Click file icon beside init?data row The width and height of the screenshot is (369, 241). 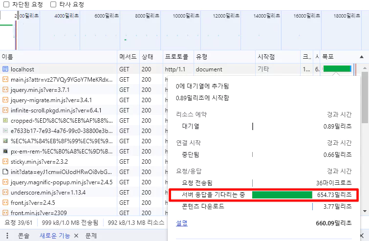pos(5,172)
